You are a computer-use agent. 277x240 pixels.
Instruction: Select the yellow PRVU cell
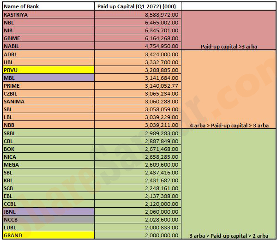pos(48,70)
